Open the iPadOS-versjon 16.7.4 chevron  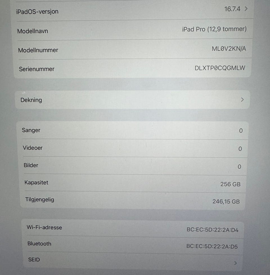point(246,9)
